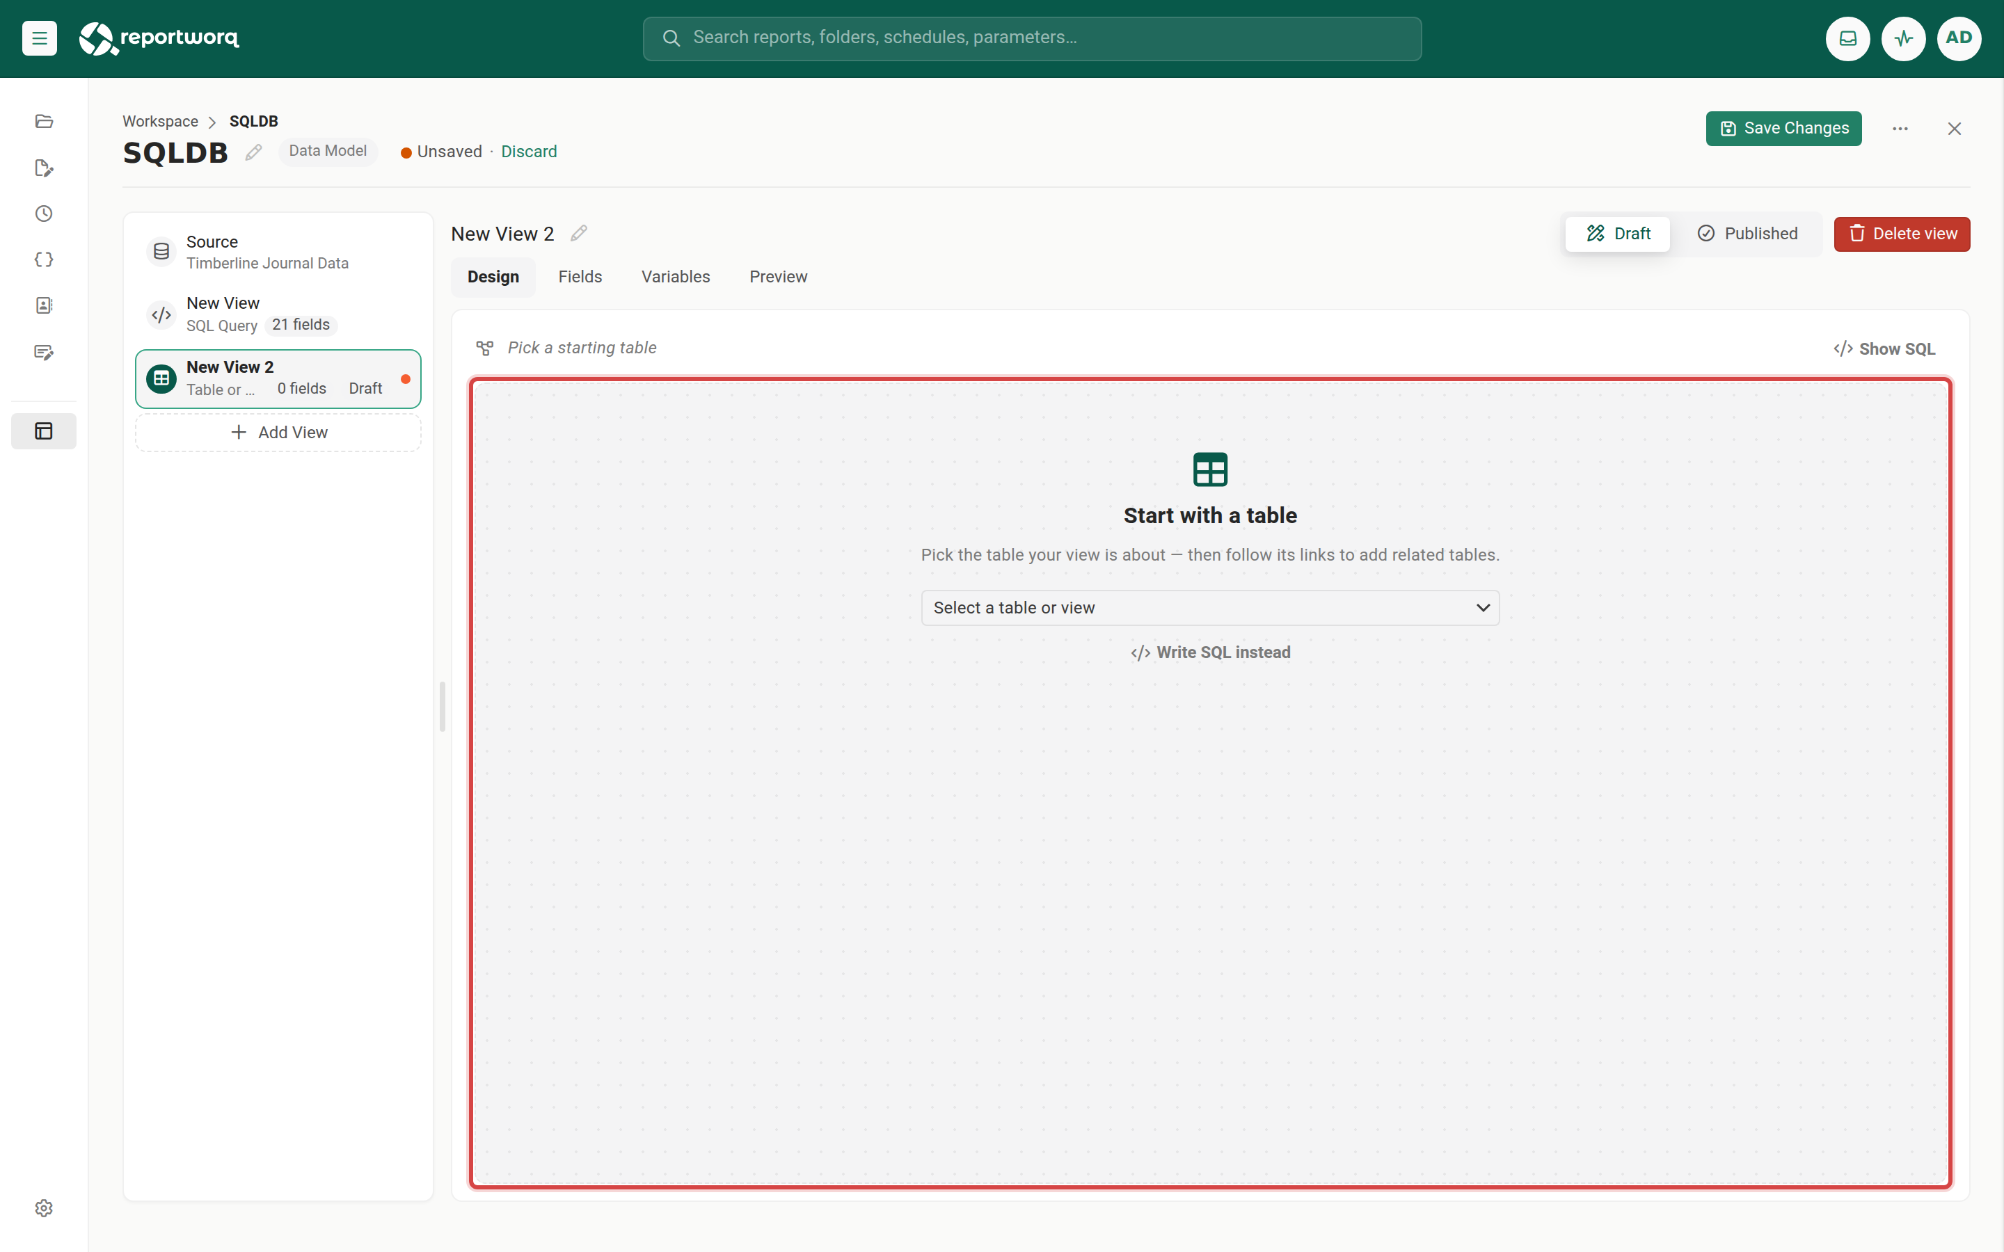Click the SQLDB breadcrumb text

253,121
